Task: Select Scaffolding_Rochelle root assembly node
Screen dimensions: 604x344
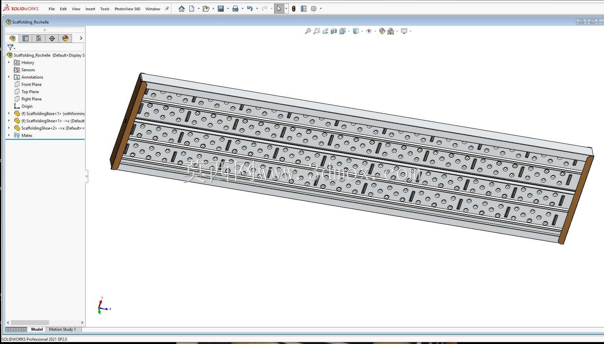Action: click(45, 55)
